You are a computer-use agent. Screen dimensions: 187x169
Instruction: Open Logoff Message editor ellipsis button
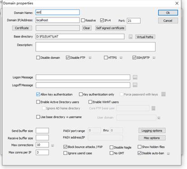pos(135,85)
